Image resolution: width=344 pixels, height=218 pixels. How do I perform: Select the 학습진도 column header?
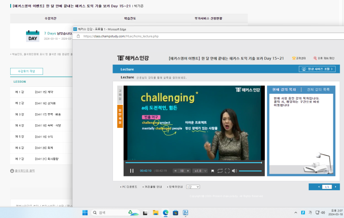(x=130, y=18)
